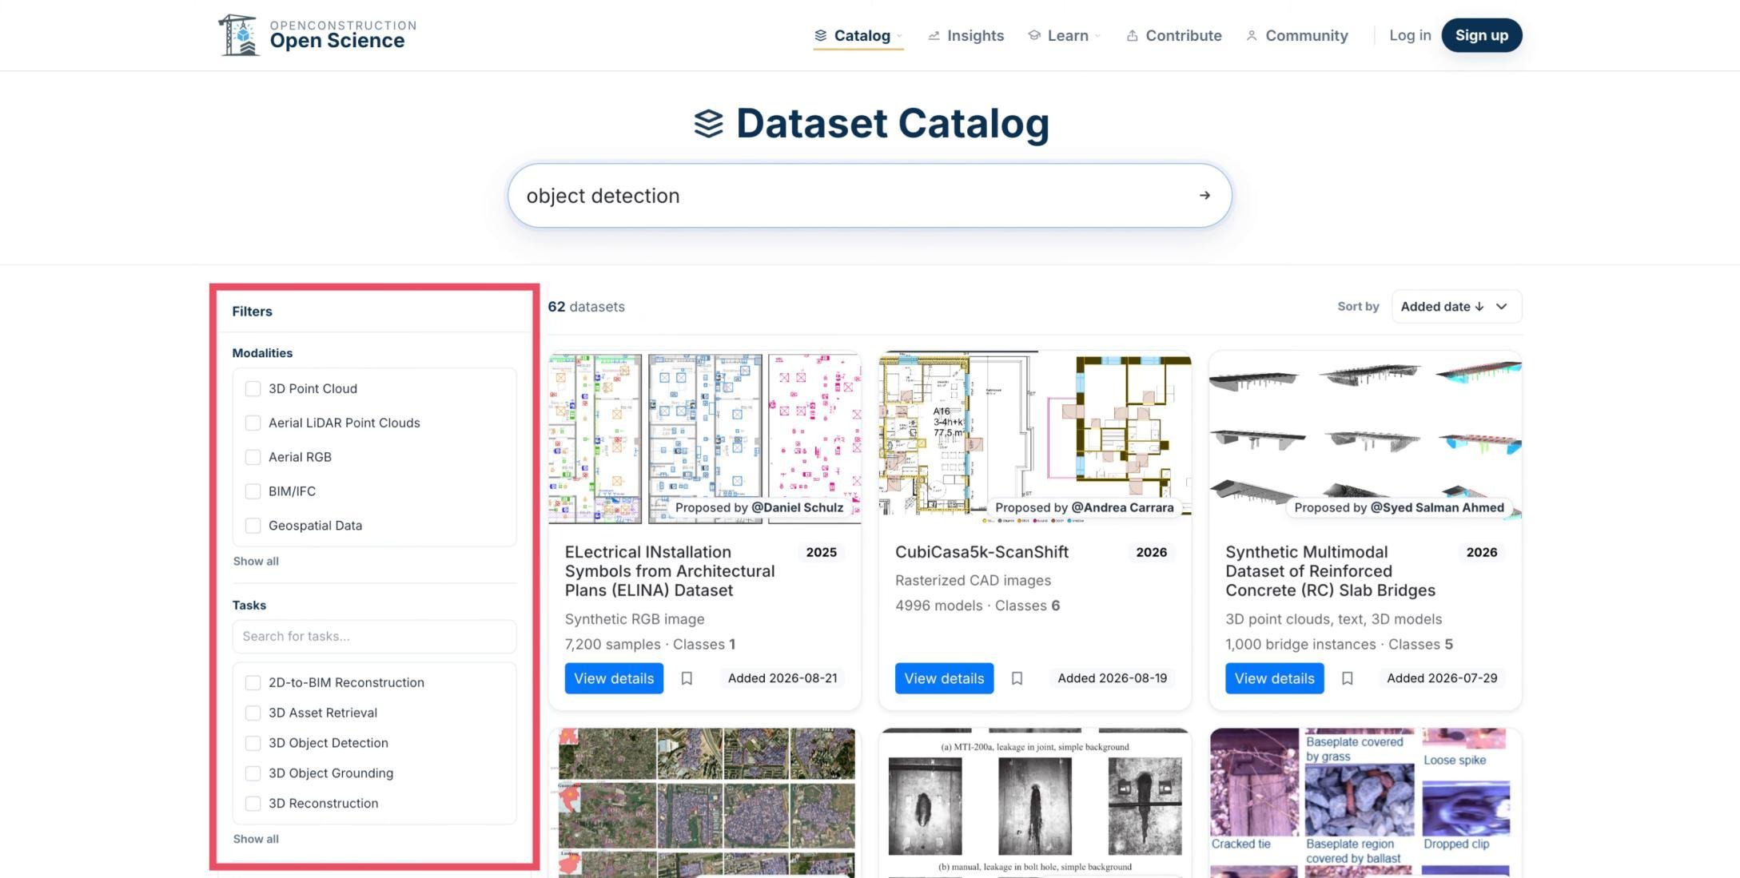Screen dimensions: 1740x878
Task: Toggle the 3D Asset Retrieval task
Action: point(253,713)
